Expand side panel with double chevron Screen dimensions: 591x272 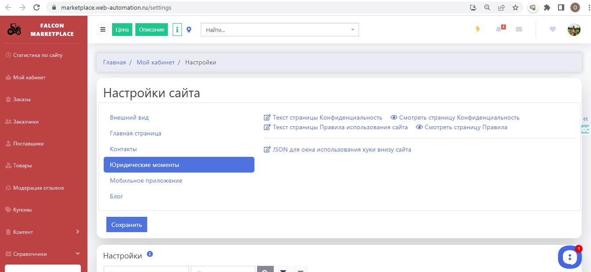585,119
